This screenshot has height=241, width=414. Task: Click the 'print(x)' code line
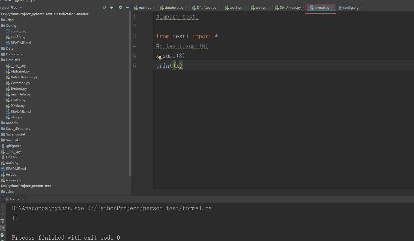pyautogui.click(x=169, y=66)
